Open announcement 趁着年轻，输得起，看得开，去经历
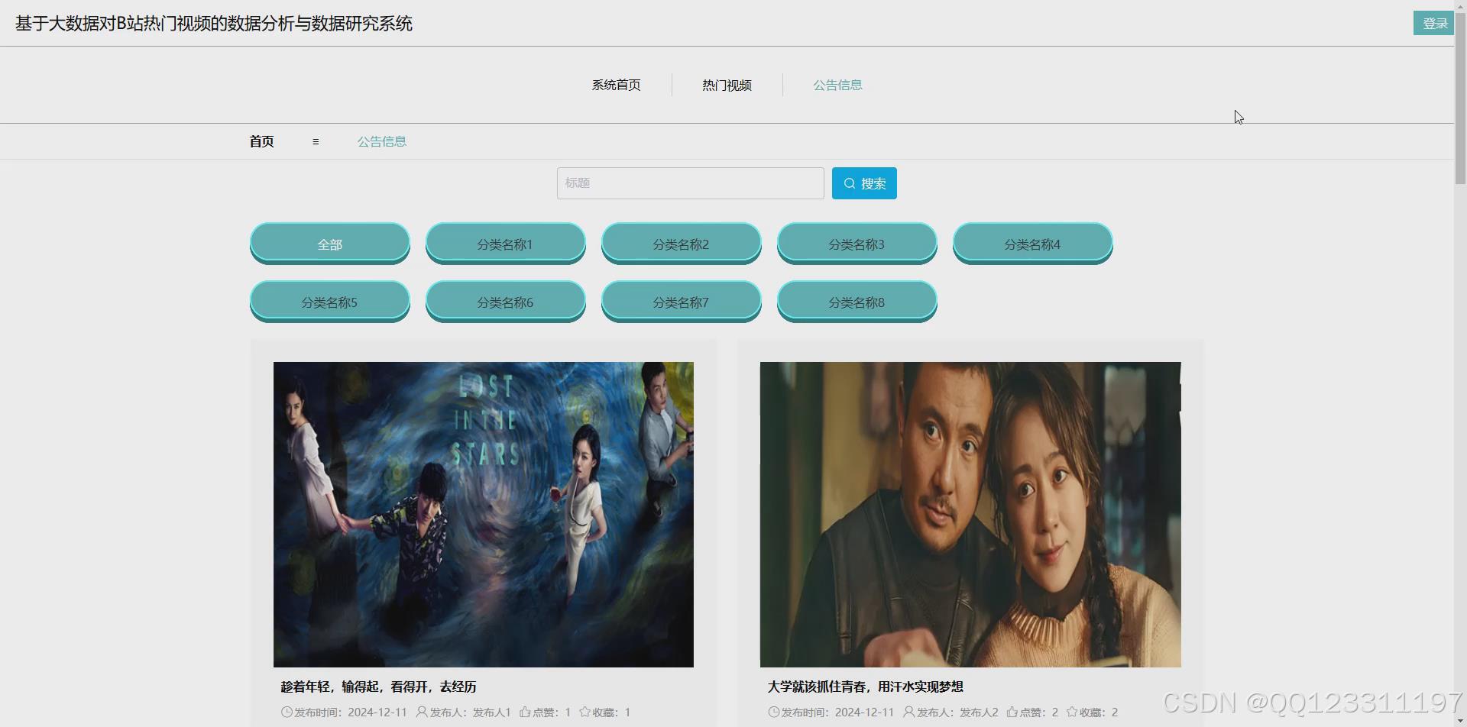Screen dimensions: 1467x727 point(379,687)
